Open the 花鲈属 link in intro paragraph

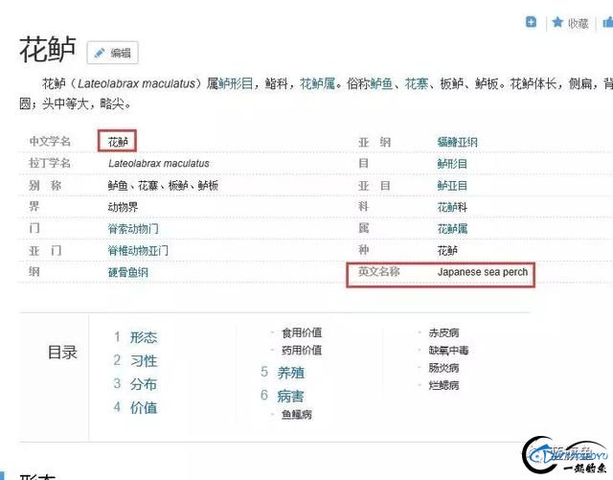[317, 83]
